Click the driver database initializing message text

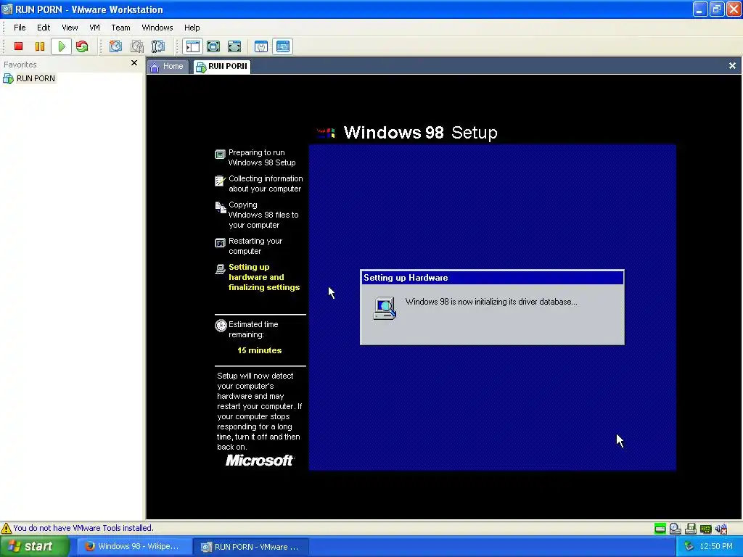pyautogui.click(x=491, y=302)
